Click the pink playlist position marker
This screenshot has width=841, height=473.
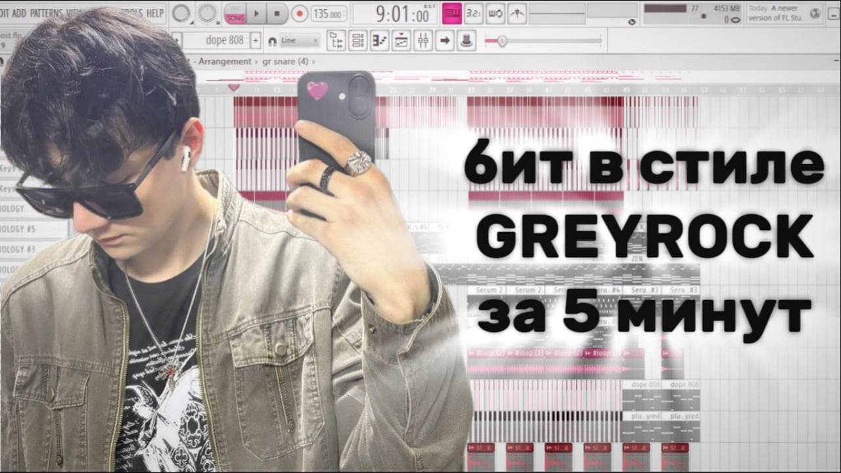click(x=233, y=87)
